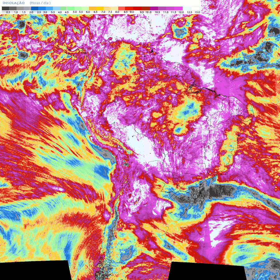Click the "(Horas / dia)" unit label

[40, 3]
